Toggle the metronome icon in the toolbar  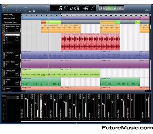click(30, 11)
